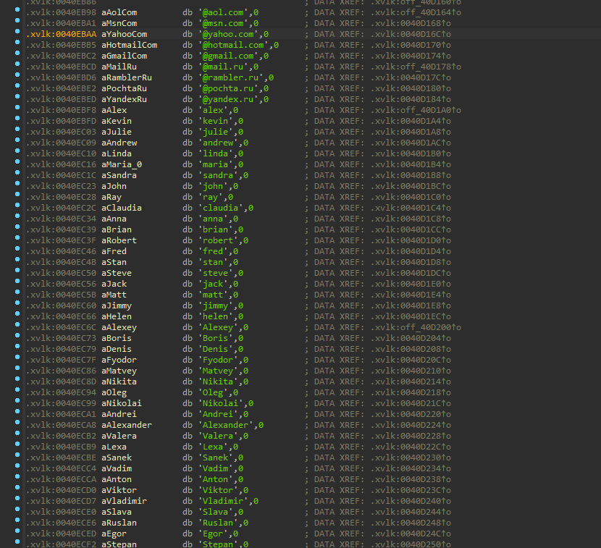Click the db directive on the aRuslan line
This screenshot has height=548, width=601.
point(188,523)
